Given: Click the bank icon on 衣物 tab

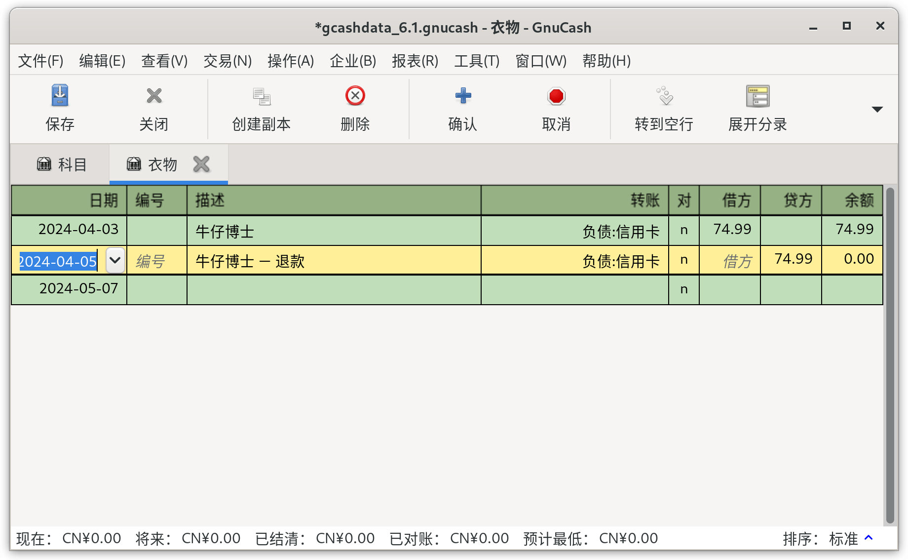Looking at the screenshot, I should (134, 163).
